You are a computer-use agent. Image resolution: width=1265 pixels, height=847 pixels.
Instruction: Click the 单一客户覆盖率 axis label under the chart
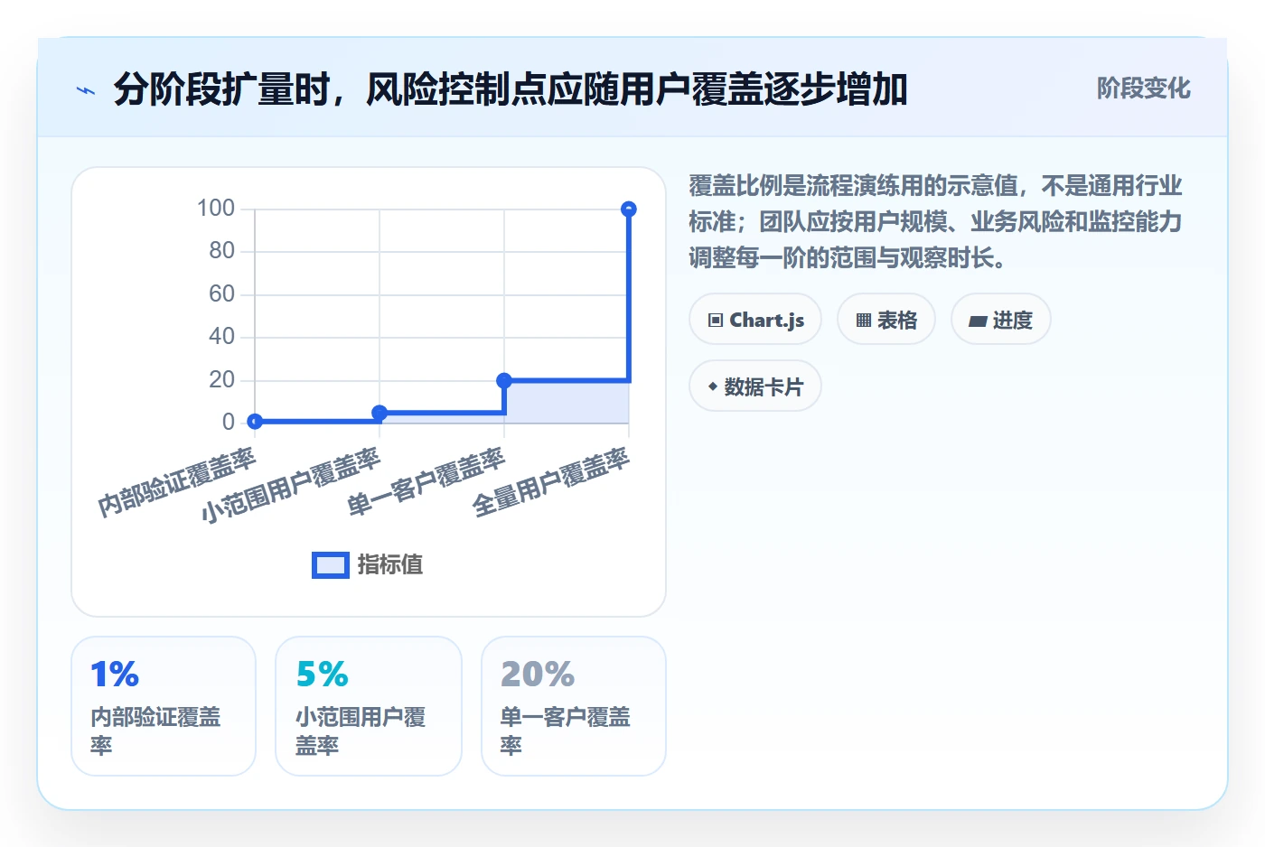[x=426, y=481]
